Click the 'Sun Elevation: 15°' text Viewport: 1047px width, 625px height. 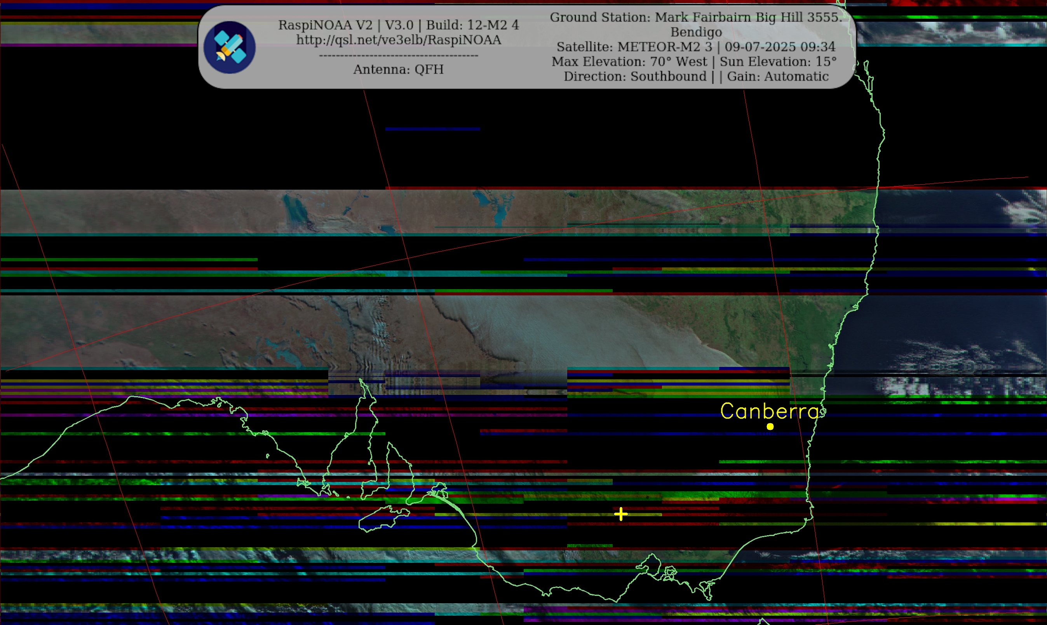click(x=778, y=61)
